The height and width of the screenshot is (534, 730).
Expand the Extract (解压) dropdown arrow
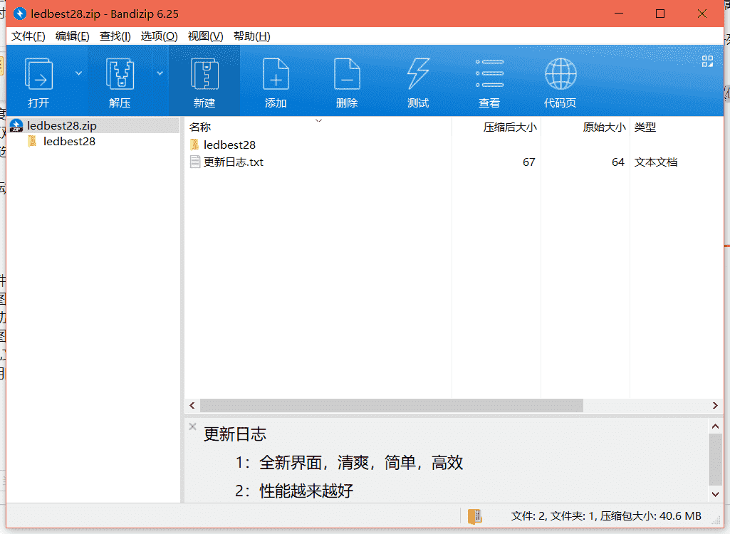coord(160,73)
